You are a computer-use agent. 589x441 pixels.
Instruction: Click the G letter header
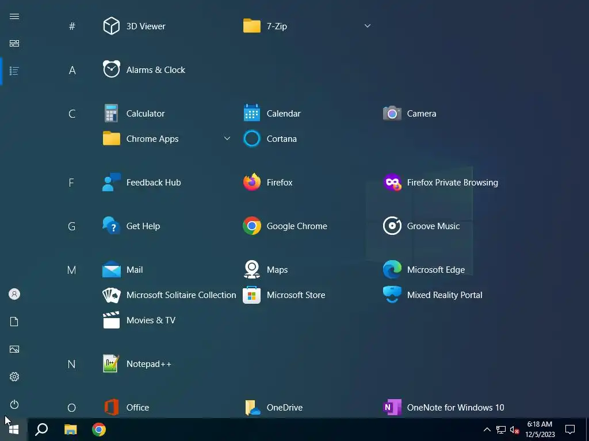click(x=72, y=226)
